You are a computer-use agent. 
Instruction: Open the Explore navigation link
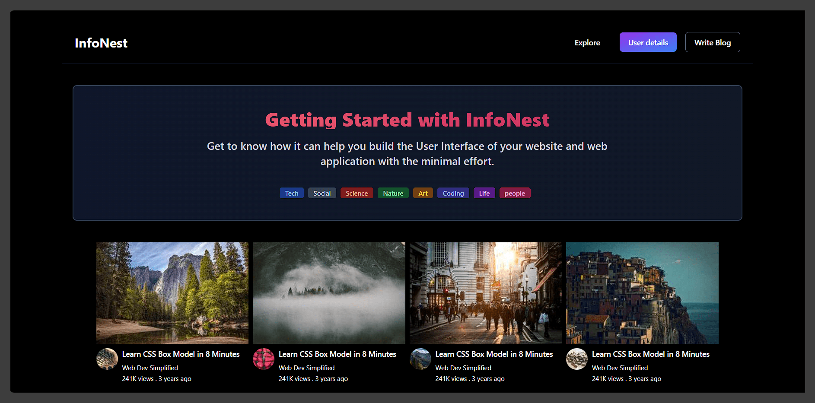click(587, 43)
